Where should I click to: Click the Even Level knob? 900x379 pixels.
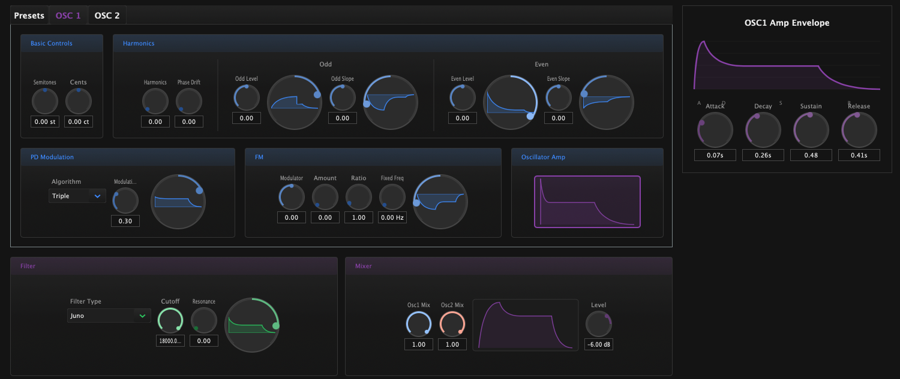(x=462, y=96)
